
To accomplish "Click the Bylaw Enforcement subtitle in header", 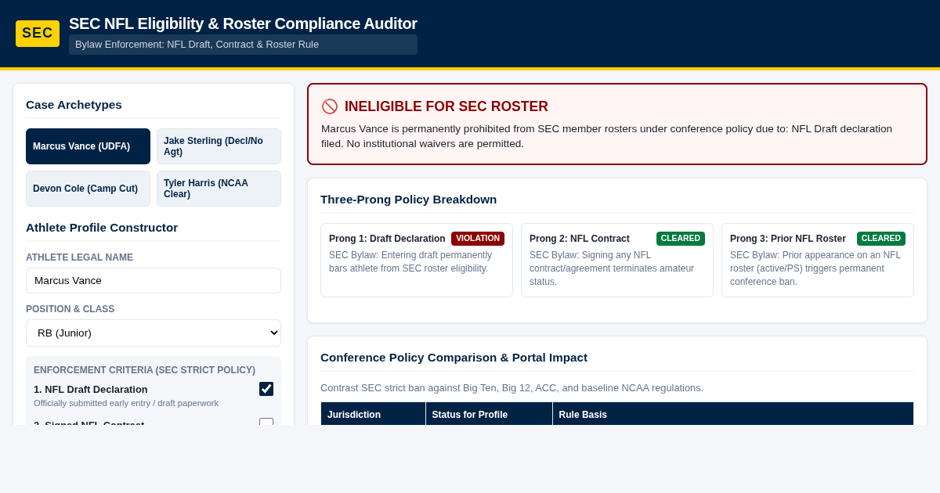I will [x=243, y=45].
